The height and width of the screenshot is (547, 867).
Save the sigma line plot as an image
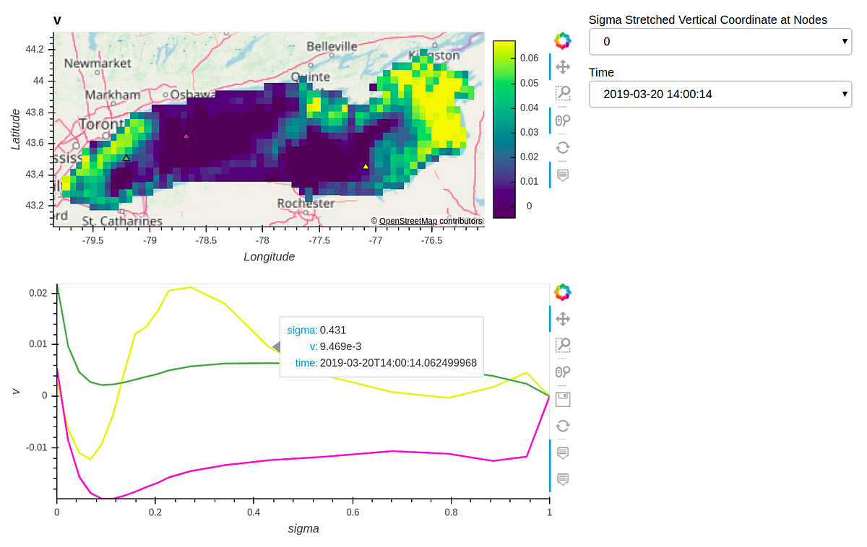[x=563, y=398]
